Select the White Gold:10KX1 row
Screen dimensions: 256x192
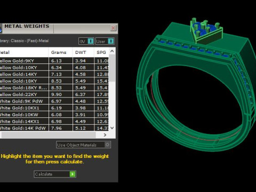pos(54,108)
